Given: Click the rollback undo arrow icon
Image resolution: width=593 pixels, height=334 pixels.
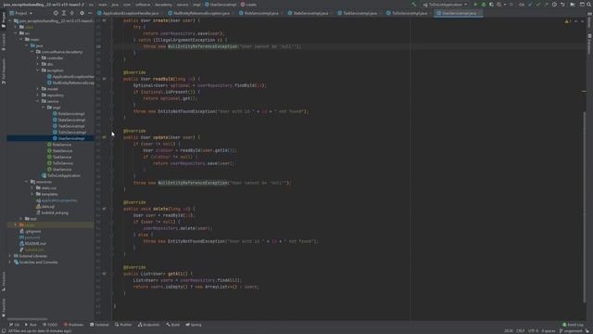Looking at the screenshot, I should pyautogui.click(x=562, y=5).
